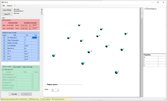Select workstation sphere labeled 2

pos(83,63)
